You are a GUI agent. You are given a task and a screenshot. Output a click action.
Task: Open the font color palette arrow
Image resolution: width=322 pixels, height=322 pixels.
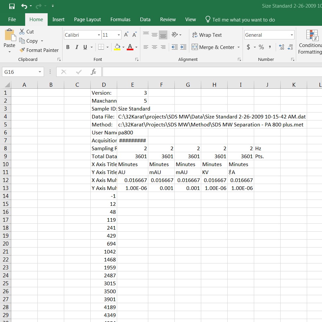[x=136, y=47]
